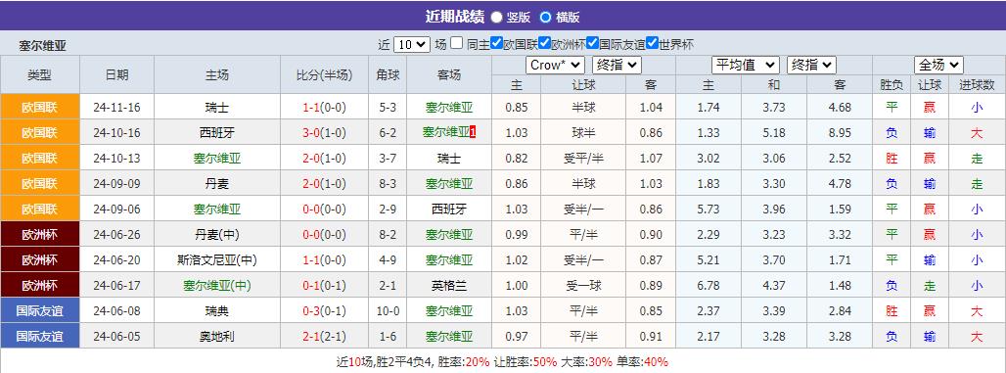Open the 丹麦 home team in 24-09-09 row
The image size is (1006, 373).
217,184
